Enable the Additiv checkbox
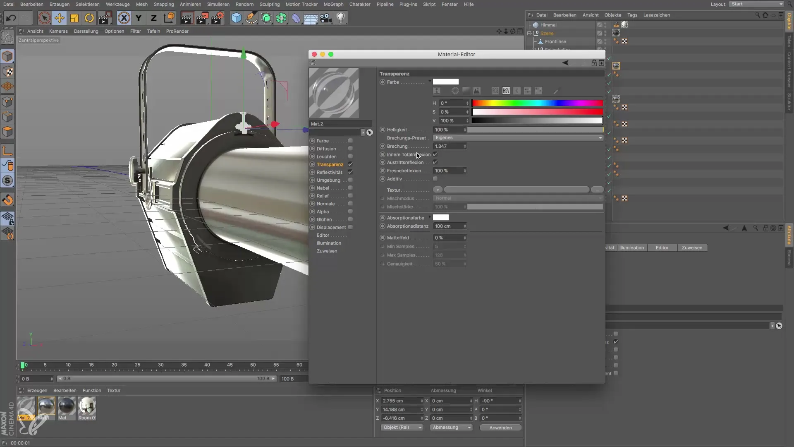This screenshot has height=447, width=794. point(435,179)
